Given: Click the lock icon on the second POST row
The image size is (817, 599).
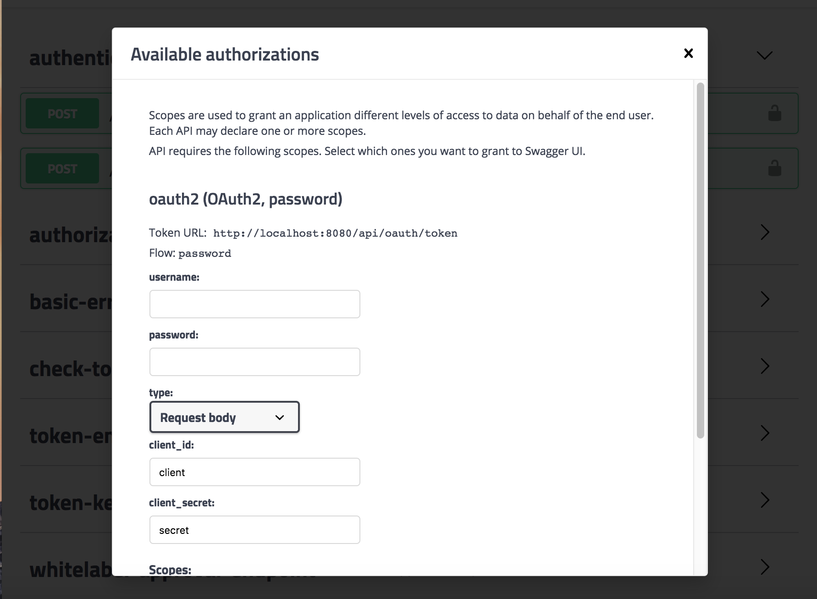Looking at the screenshot, I should tap(774, 168).
